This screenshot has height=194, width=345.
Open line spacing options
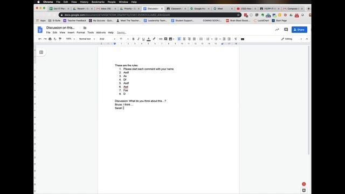click(201, 39)
